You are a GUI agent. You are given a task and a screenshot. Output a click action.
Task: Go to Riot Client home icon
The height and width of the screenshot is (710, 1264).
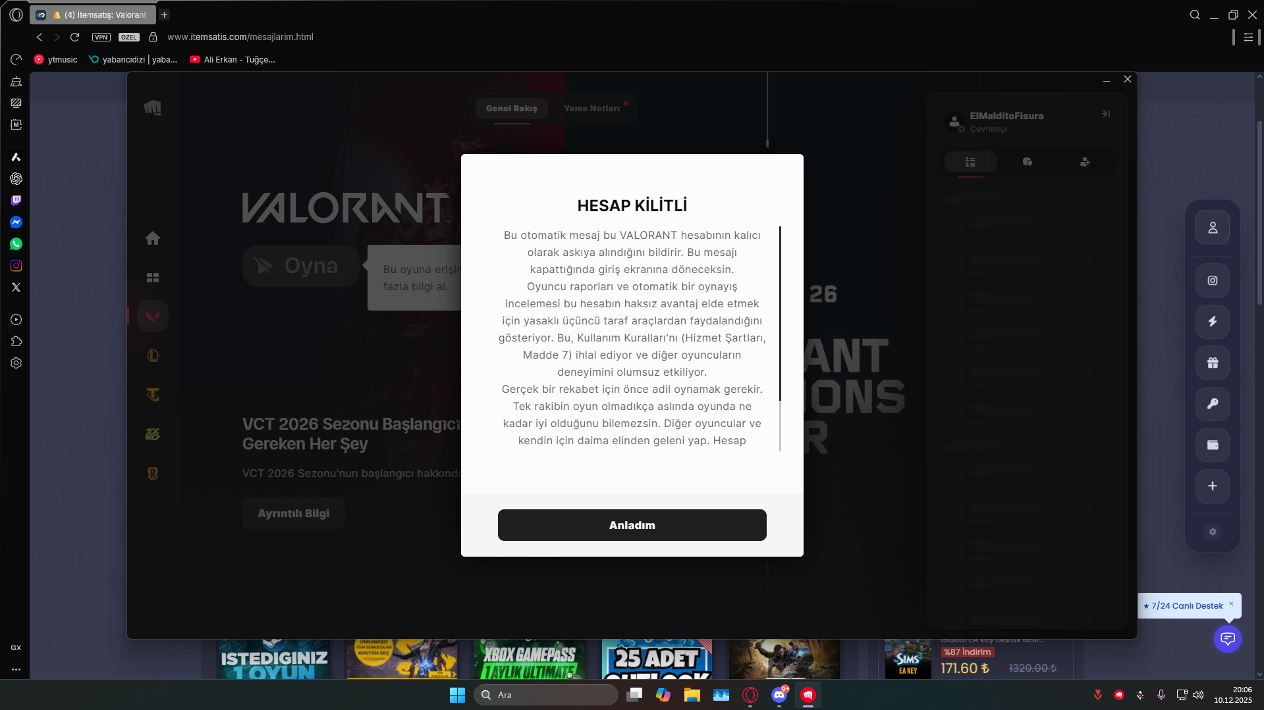click(153, 238)
